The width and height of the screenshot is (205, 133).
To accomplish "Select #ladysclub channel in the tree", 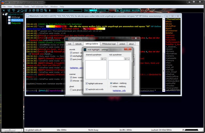I will [15, 23].
